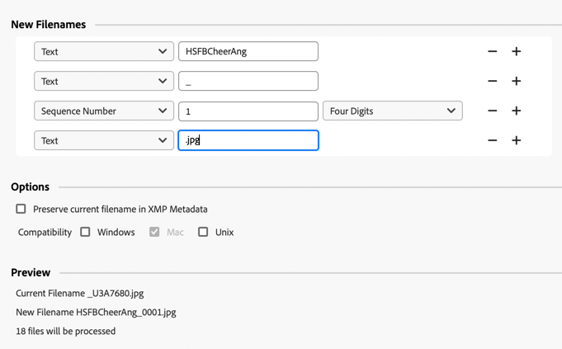Add a row after the underscore text row
The image size is (562, 349).
pyautogui.click(x=517, y=81)
